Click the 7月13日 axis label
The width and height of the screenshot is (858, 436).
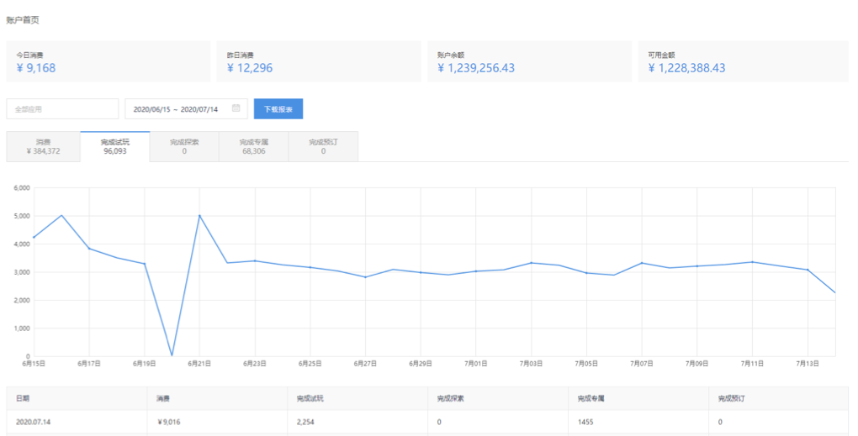[x=808, y=363]
